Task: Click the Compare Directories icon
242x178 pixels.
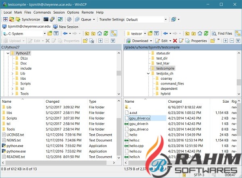Action: point(6,19)
